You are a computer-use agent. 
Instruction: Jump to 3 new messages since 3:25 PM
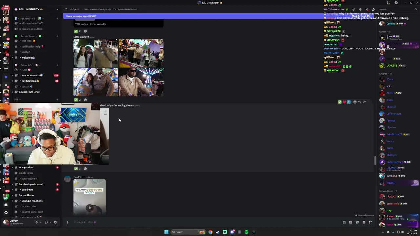click(81, 16)
